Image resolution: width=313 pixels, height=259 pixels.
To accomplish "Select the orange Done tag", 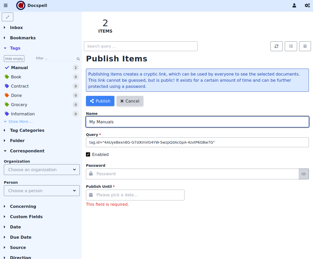I will [16, 95].
